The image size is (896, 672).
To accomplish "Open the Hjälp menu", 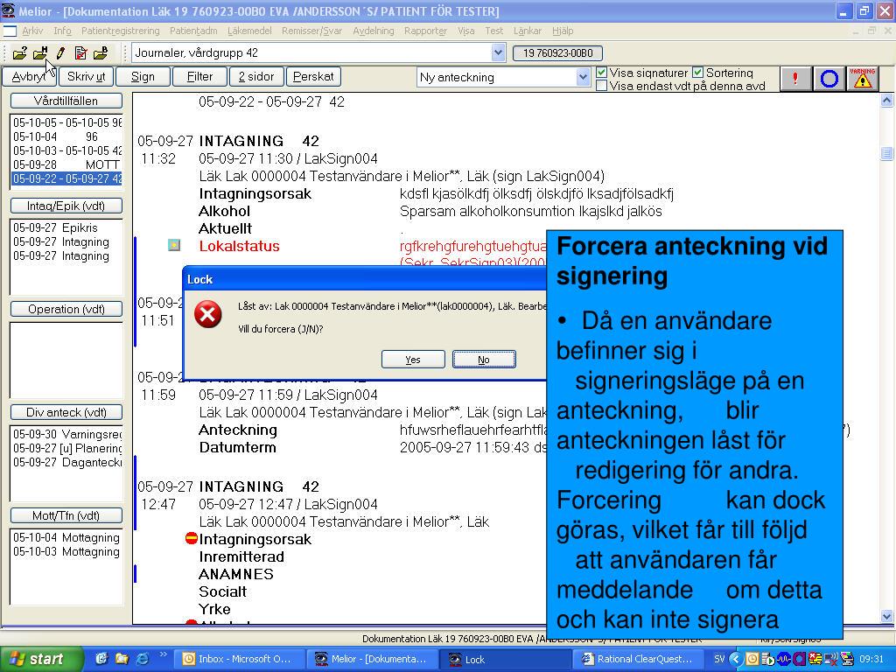I will [x=563, y=31].
